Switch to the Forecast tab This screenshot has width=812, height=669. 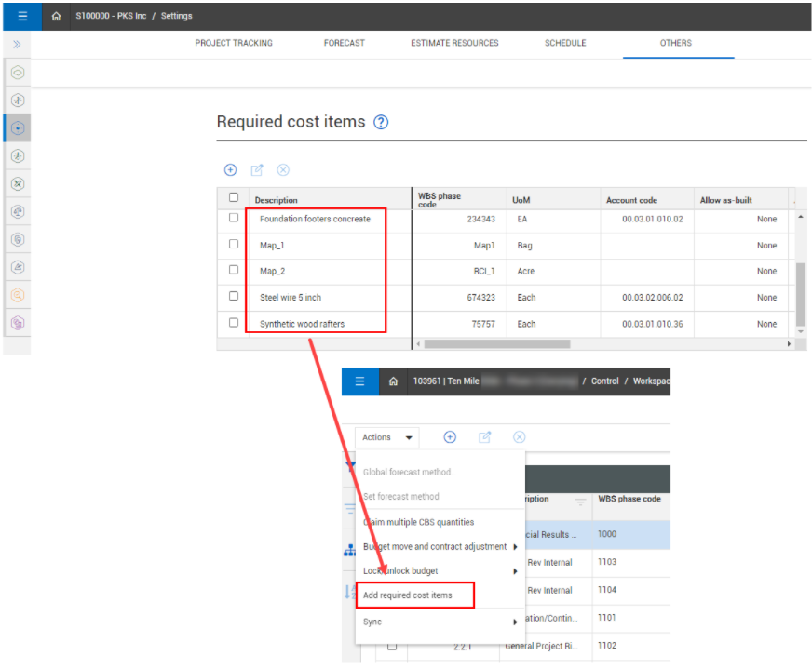(344, 43)
